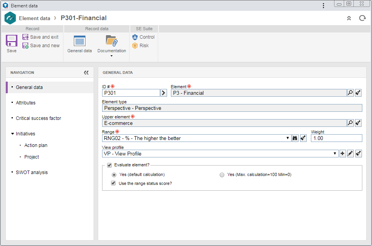Open SWOT analysis section
The width and height of the screenshot is (372, 246).
click(x=32, y=173)
